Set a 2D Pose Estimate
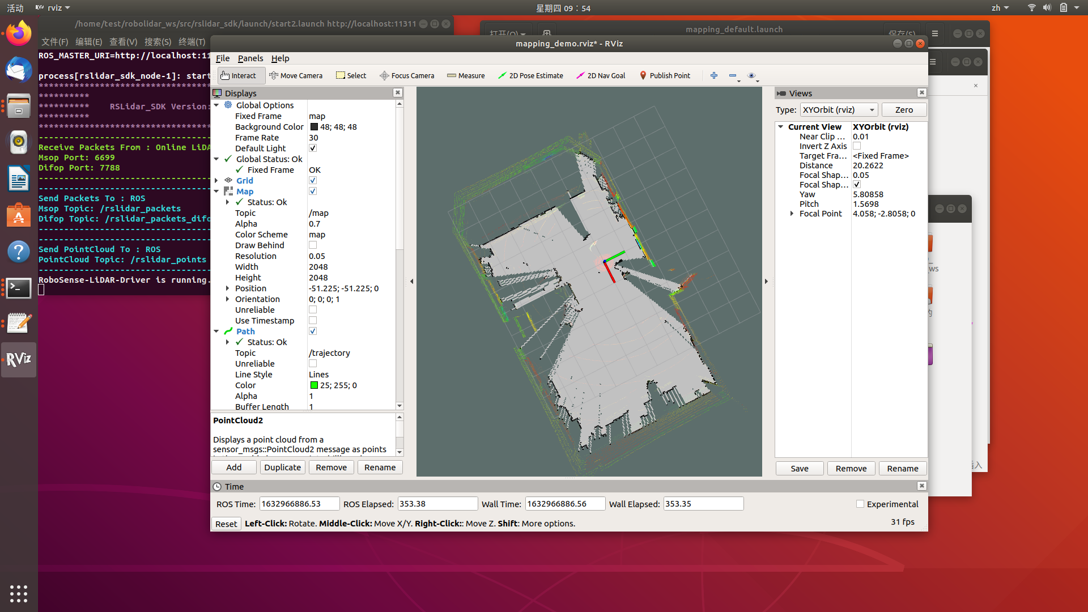The width and height of the screenshot is (1088, 612). point(530,75)
